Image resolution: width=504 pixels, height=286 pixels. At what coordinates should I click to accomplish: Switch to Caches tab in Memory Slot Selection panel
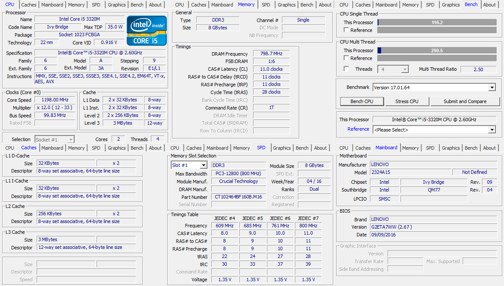[x=194, y=148]
